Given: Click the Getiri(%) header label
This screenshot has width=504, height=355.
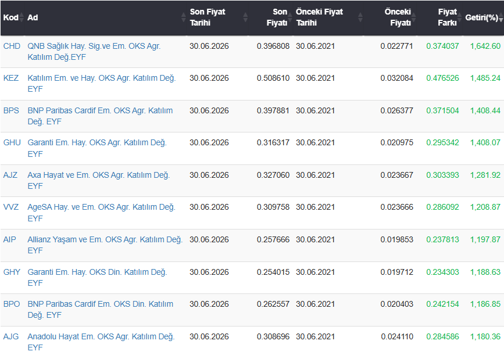Looking at the screenshot, I should point(481,17).
